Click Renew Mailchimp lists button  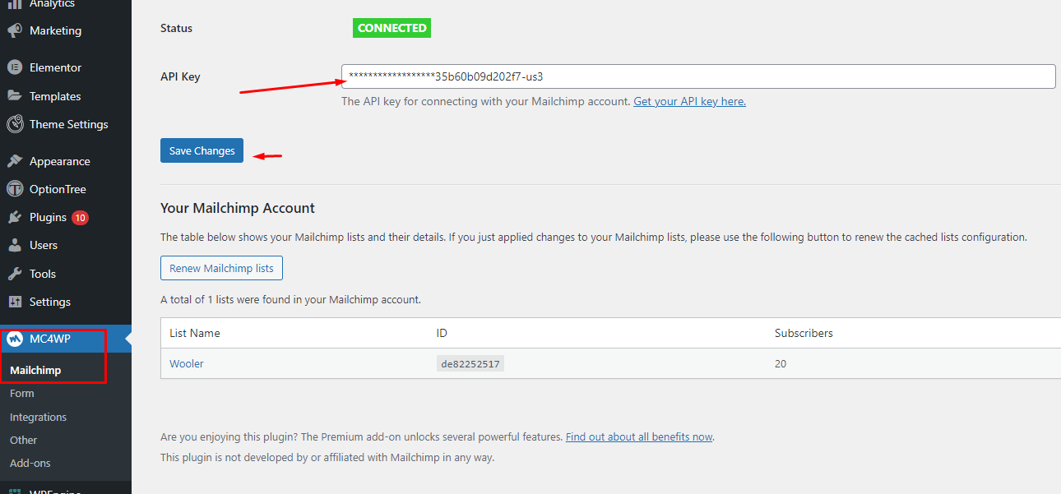[x=222, y=268]
